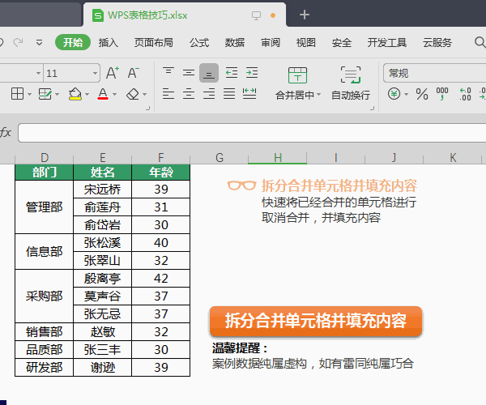Select the cell containing 张无忌
Viewport: 486px width, 405px height.
point(102,314)
